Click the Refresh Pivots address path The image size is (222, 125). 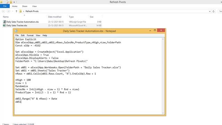point(32,11)
